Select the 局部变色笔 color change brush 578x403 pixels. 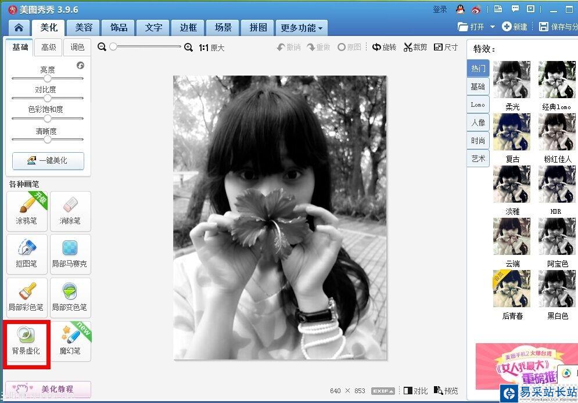point(70,298)
